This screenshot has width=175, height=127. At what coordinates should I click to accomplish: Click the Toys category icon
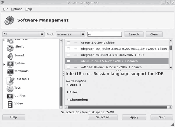click(10, 88)
